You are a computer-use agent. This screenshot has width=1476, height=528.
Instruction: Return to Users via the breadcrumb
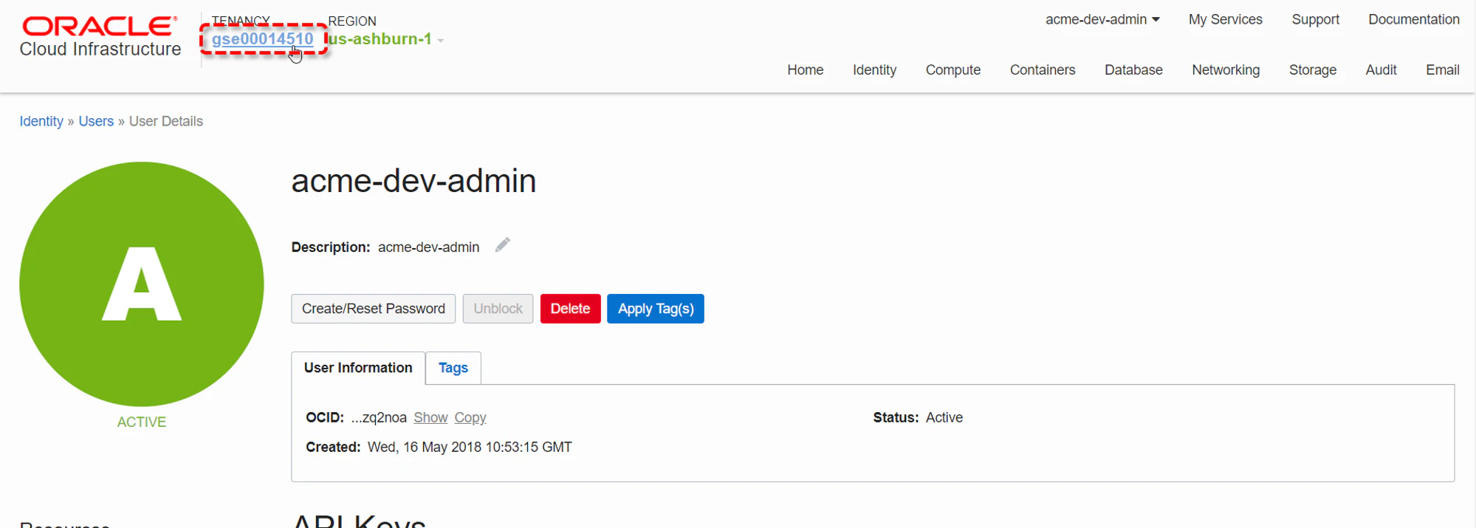pyautogui.click(x=96, y=121)
